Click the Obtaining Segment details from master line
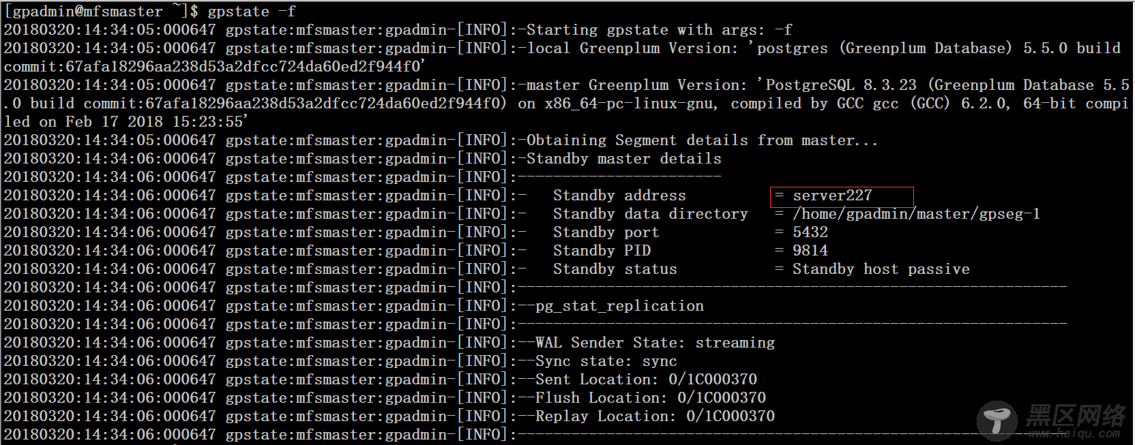The height and width of the screenshot is (445, 1135). click(x=702, y=140)
